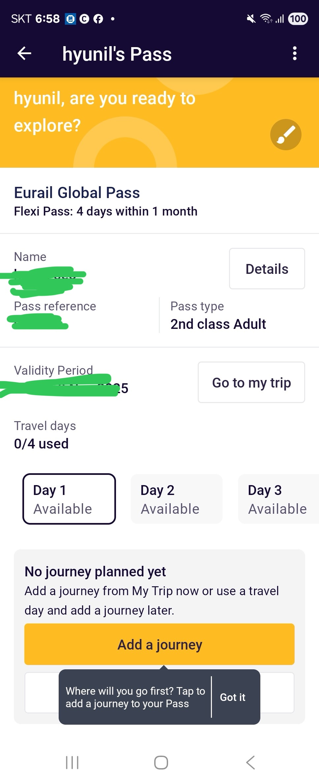This screenshot has width=319, height=783.
Task: Select the Day 1 travel day
Action: [x=69, y=499]
